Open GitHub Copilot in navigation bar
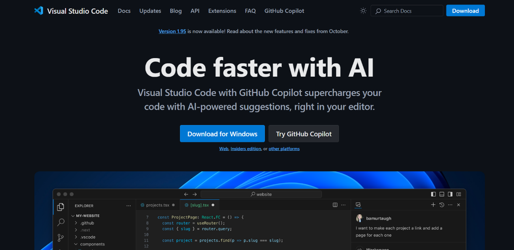Image resolution: width=514 pixels, height=250 pixels. [284, 11]
